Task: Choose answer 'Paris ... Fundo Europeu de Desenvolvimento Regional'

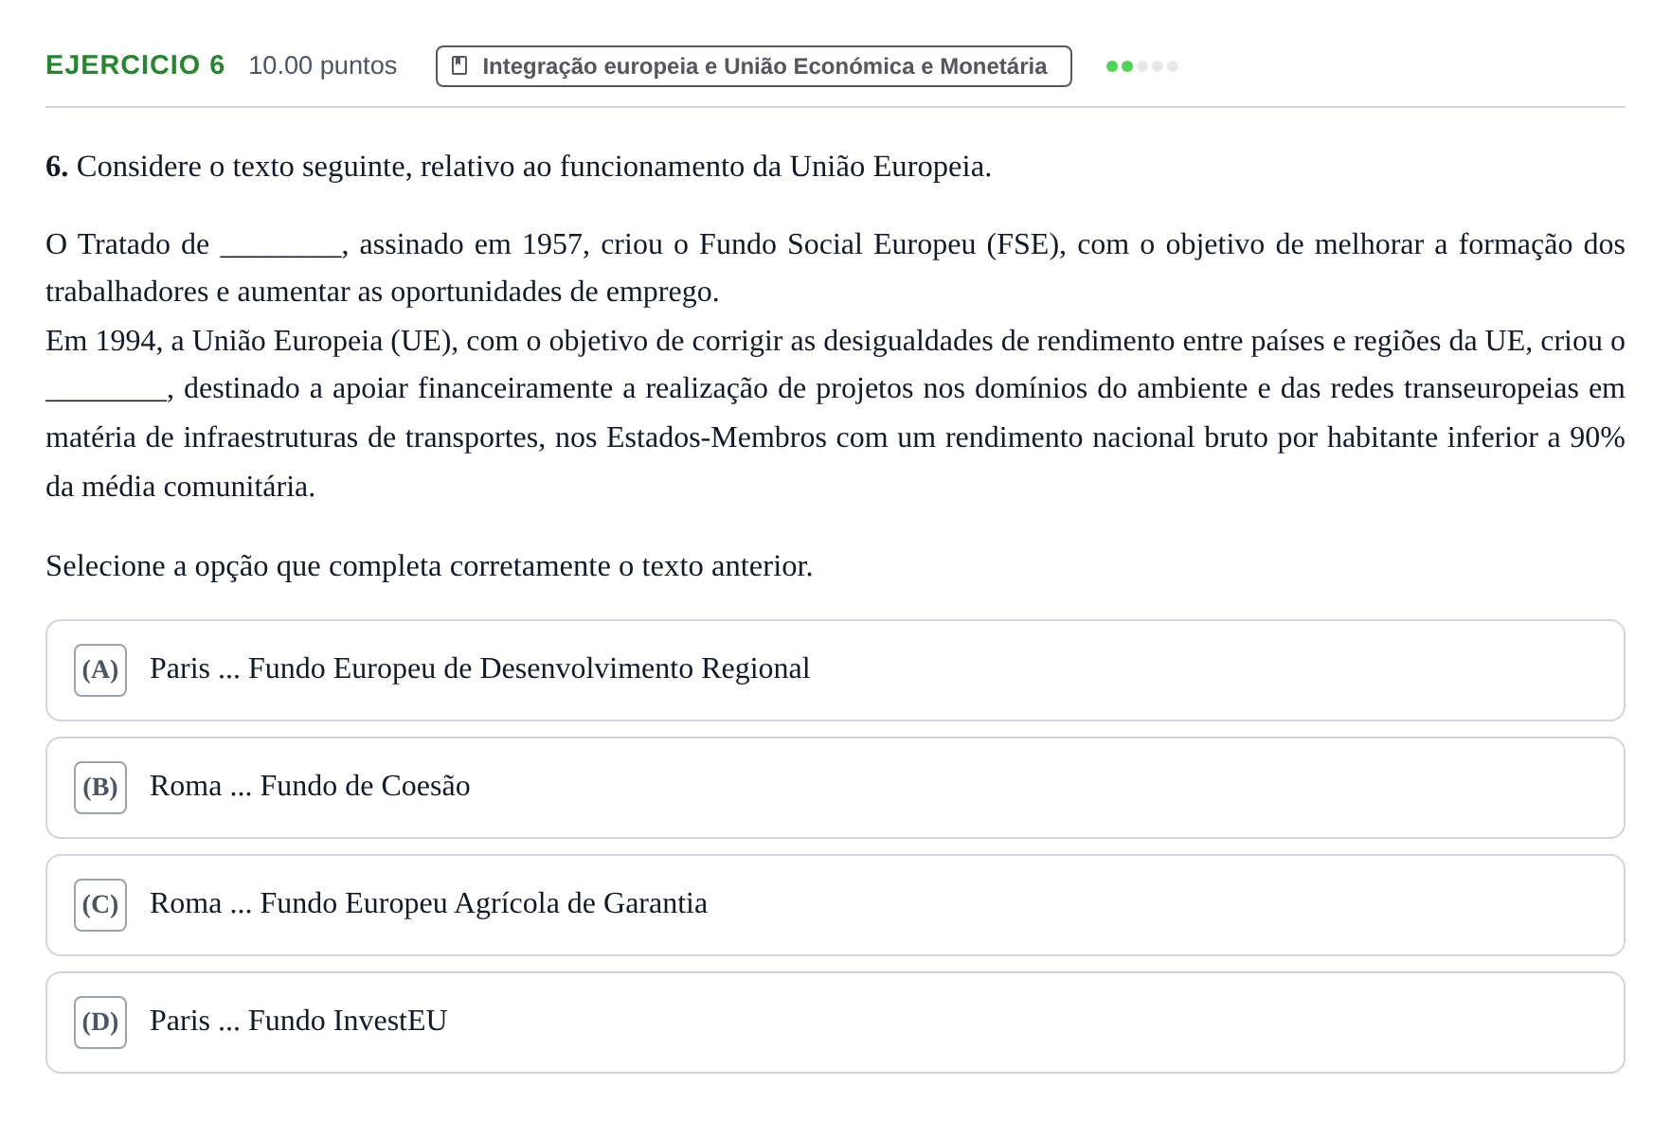Action: (835, 670)
